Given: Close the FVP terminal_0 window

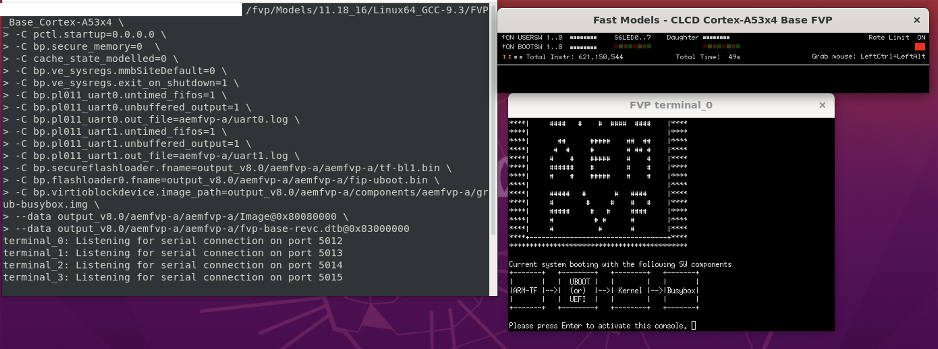Looking at the screenshot, I should click(822, 105).
